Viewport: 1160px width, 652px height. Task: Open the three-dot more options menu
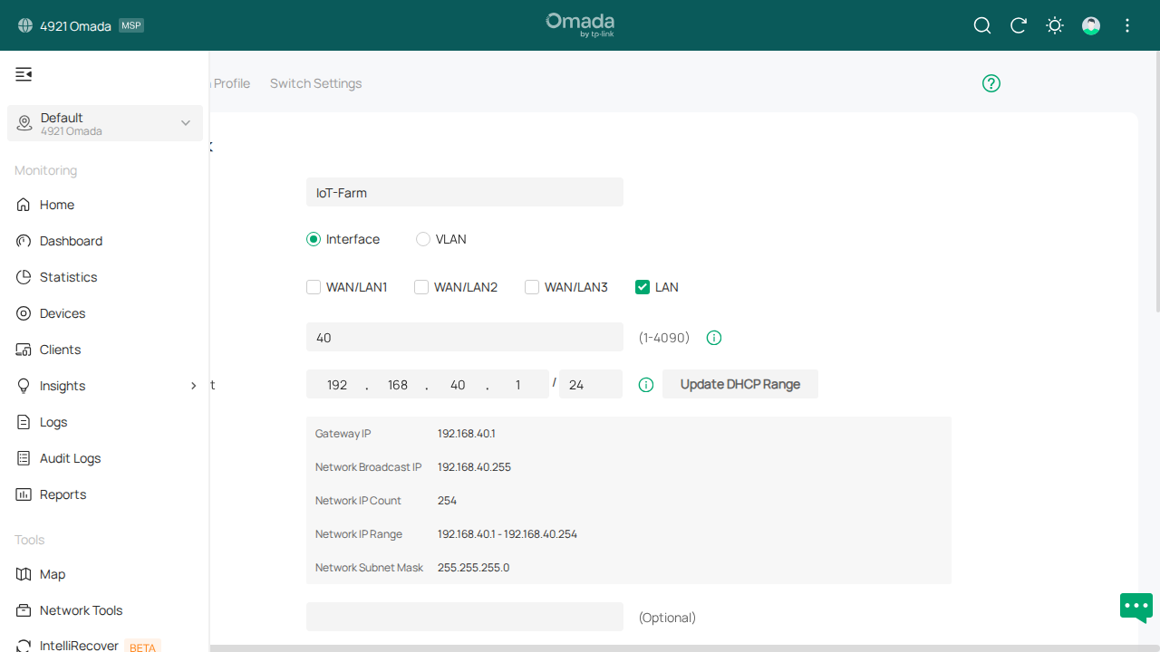[x=1127, y=25]
